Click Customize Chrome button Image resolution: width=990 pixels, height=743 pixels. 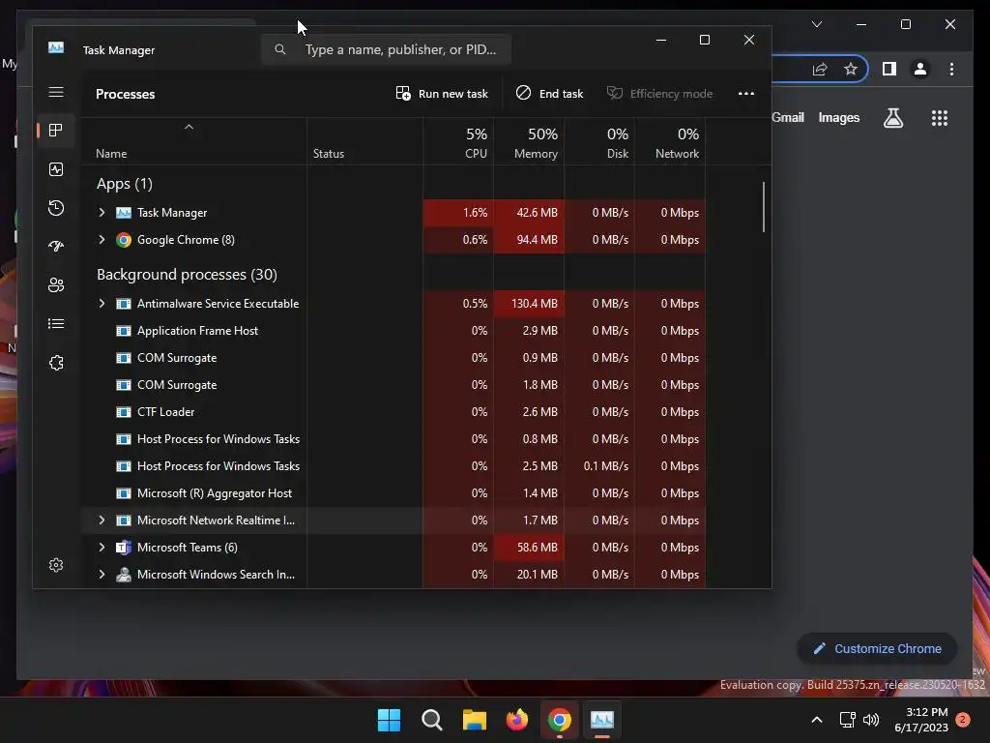coord(878,648)
